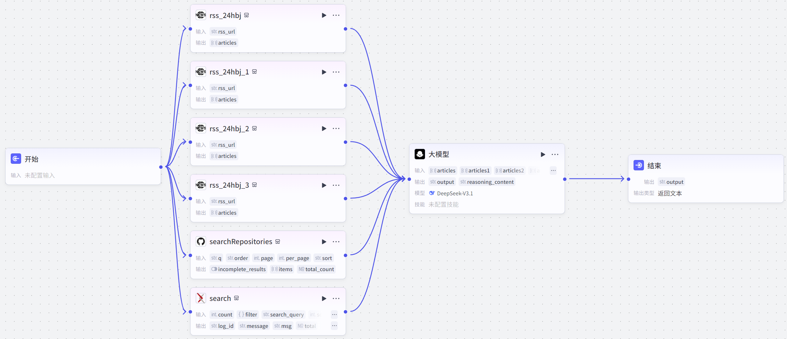
Task: Click the rss_24hbj_2 news icon
Action: pyautogui.click(x=201, y=128)
